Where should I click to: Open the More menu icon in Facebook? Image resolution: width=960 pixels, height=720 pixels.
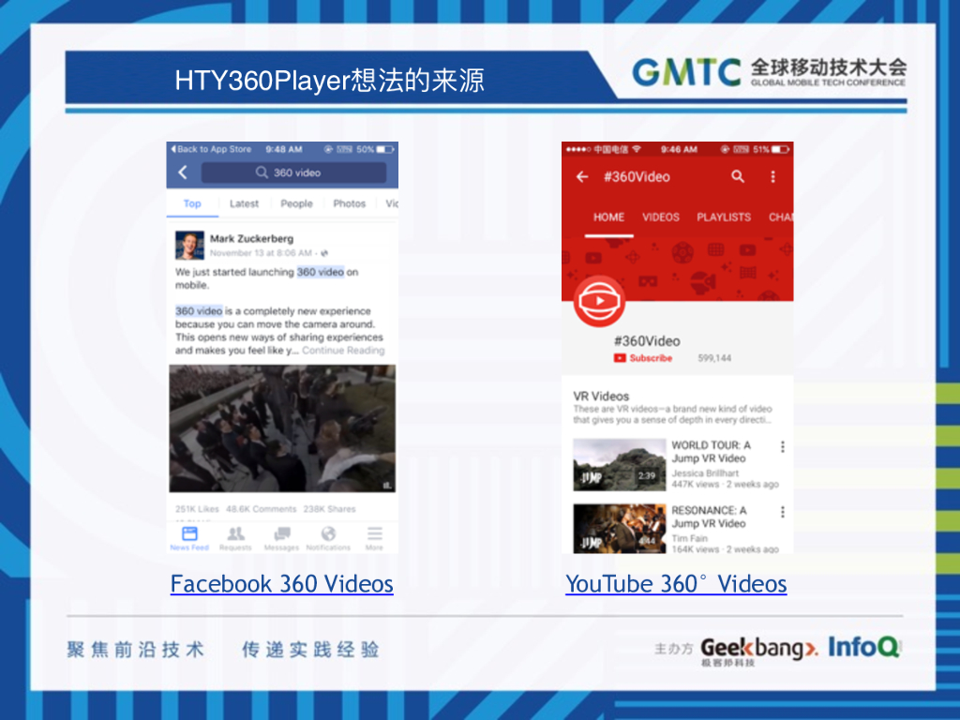click(x=375, y=538)
